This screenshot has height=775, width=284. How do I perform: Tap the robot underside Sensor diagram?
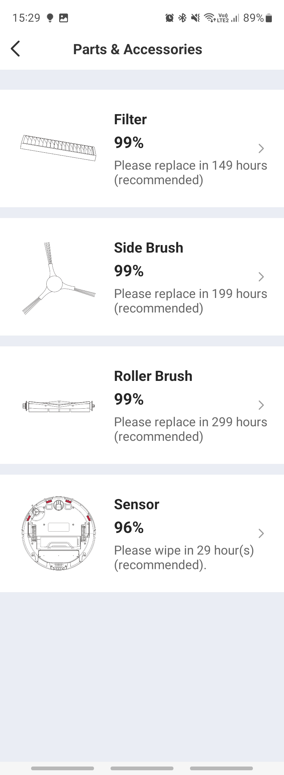[58, 534]
